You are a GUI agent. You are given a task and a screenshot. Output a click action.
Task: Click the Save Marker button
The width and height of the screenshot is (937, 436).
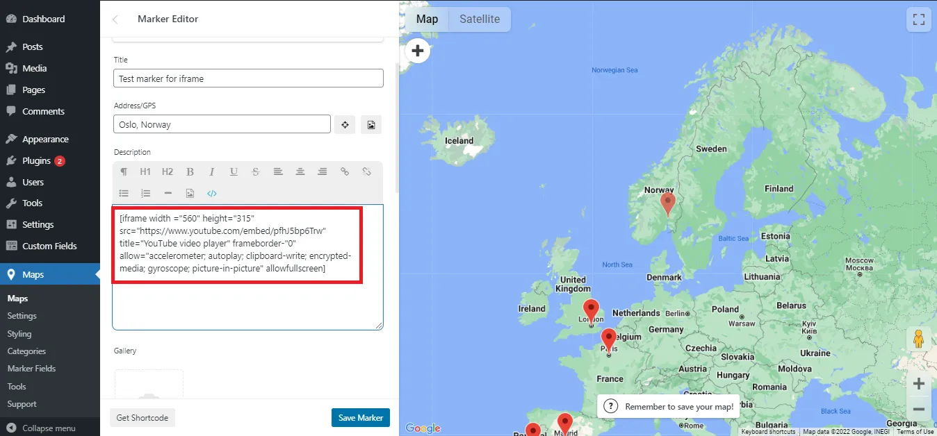coord(360,417)
